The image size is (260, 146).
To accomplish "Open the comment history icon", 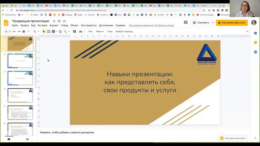I will [186, 23].
